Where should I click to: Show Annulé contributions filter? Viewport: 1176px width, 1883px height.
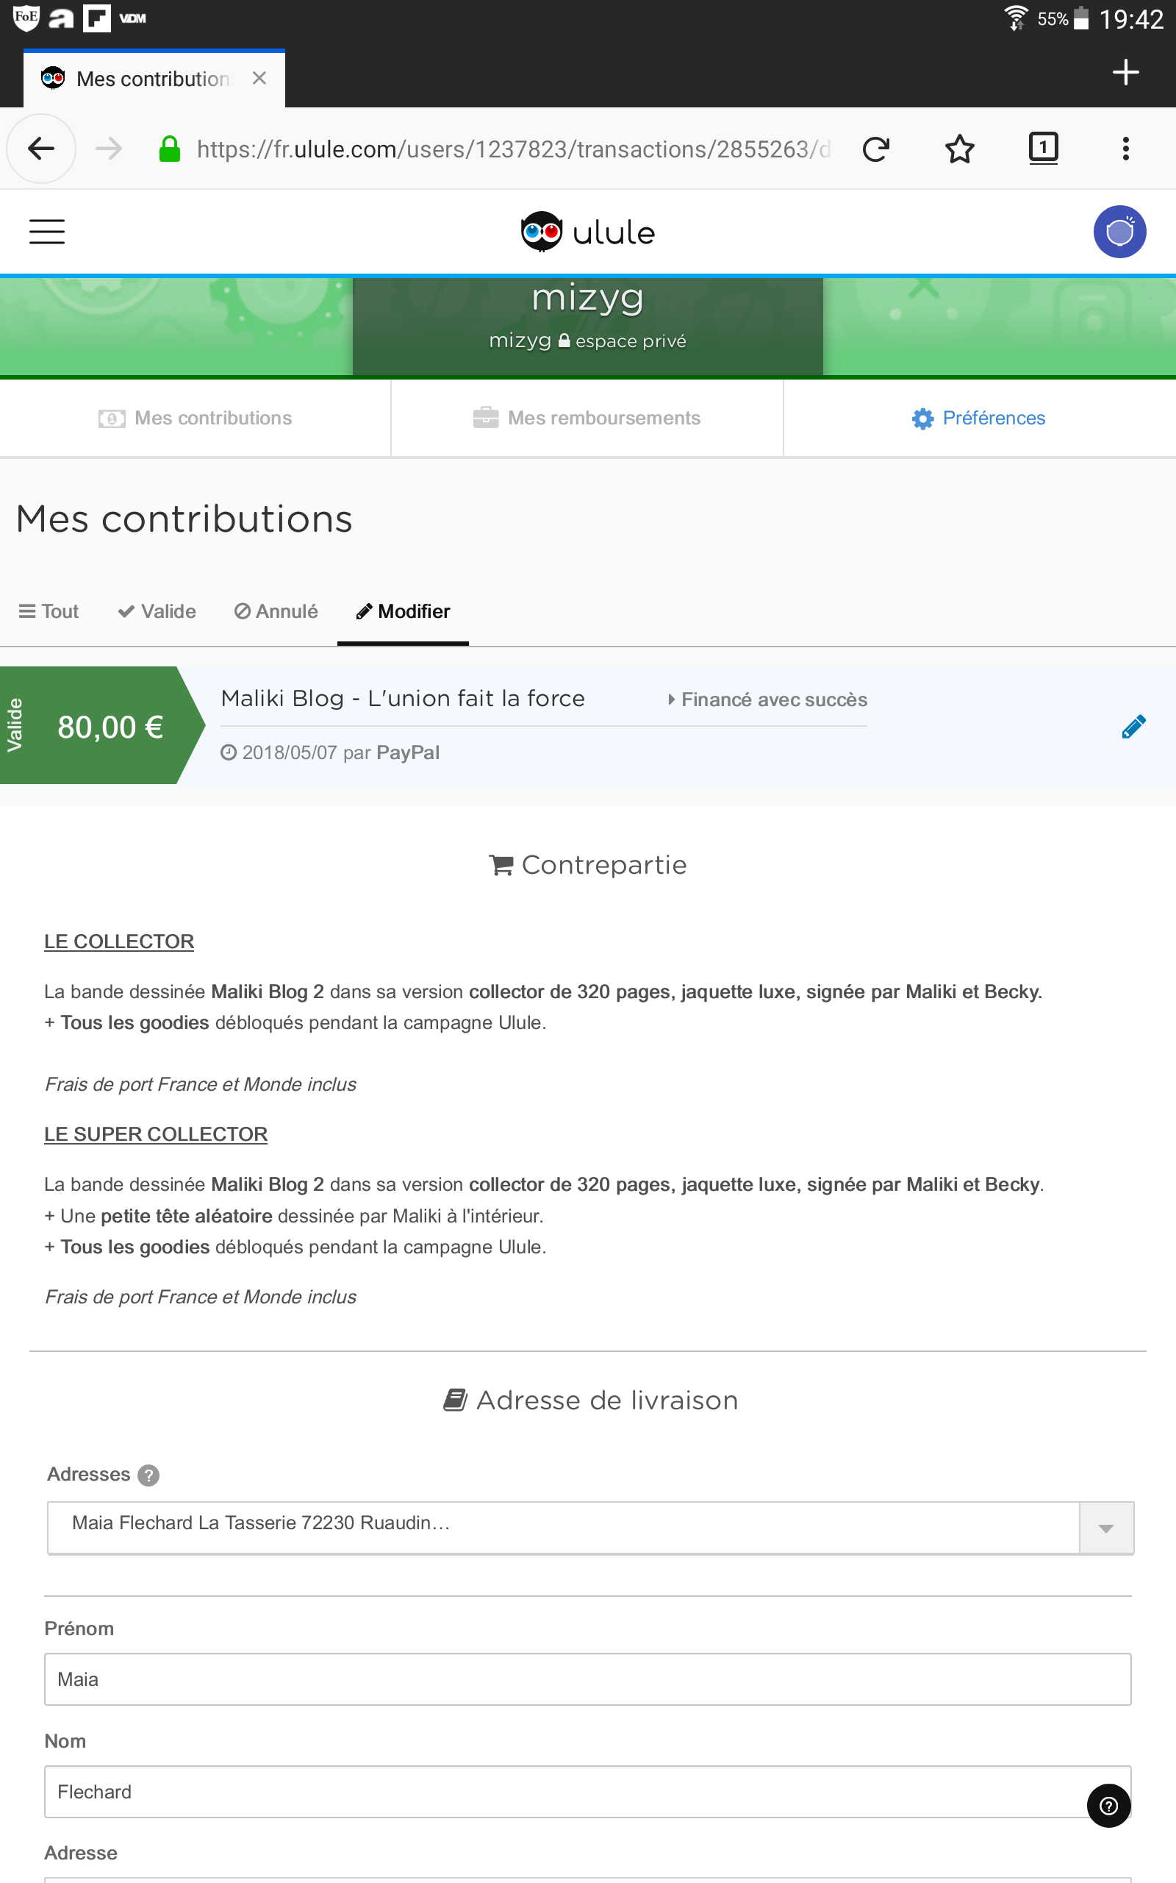(276, 611)
